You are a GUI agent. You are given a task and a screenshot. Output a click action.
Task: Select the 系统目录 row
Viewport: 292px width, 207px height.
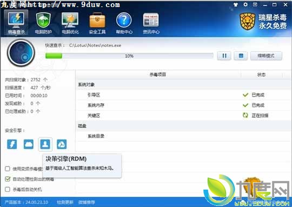[x=183, y=136]
